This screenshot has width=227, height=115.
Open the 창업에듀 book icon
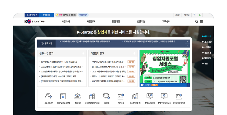click(x=106, y=96)
